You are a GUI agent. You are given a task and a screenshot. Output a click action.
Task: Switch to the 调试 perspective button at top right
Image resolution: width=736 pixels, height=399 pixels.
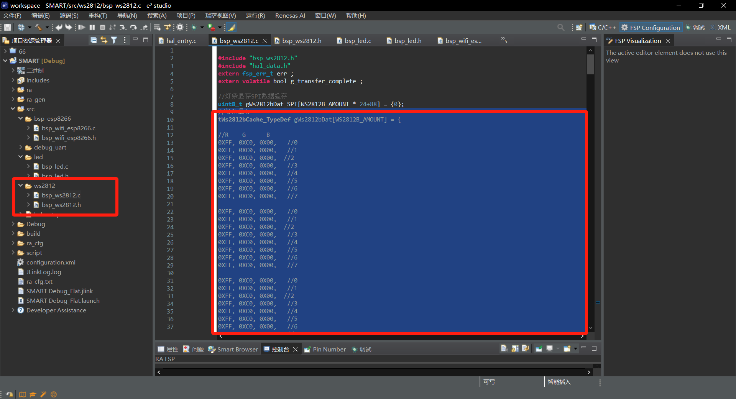click(695, 28)
